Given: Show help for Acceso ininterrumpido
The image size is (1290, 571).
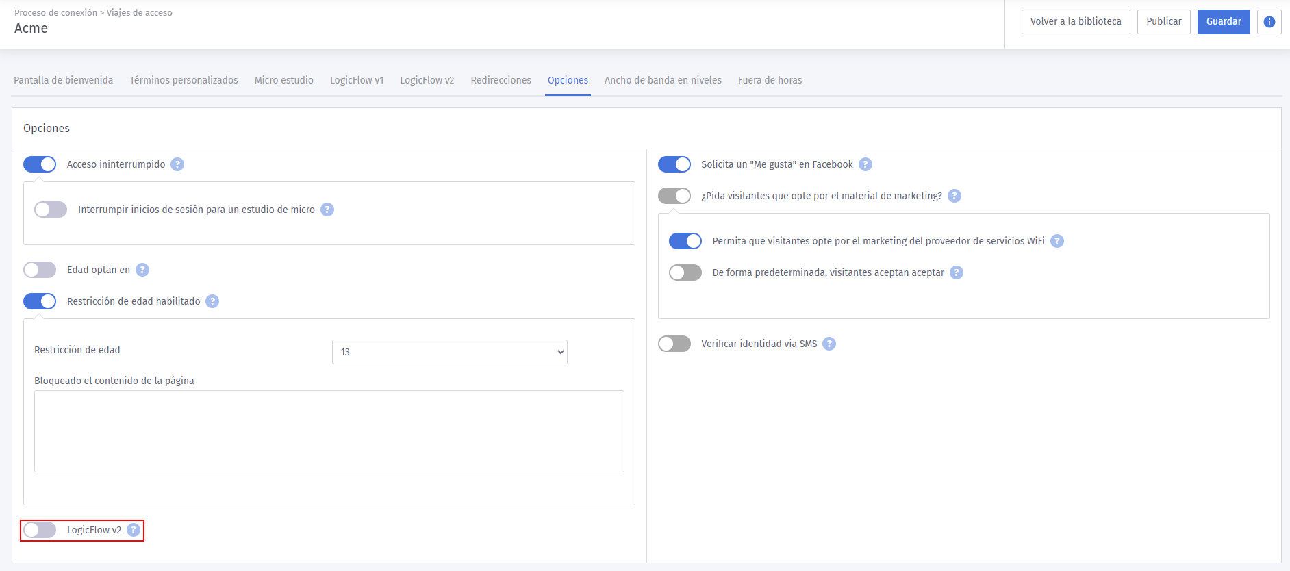Looking at the screenshot, I should coord(177,164).
